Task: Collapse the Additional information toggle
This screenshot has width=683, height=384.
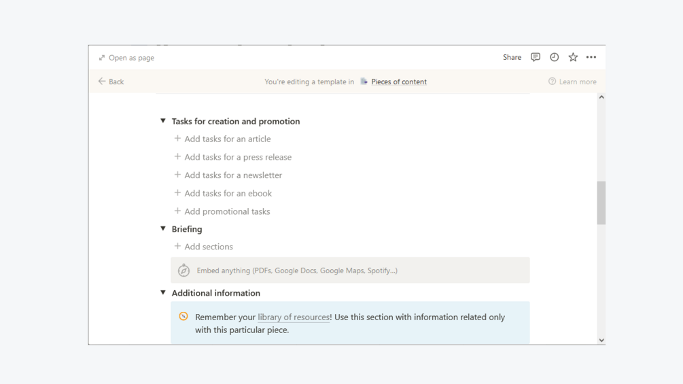Action: coord(163,293)
